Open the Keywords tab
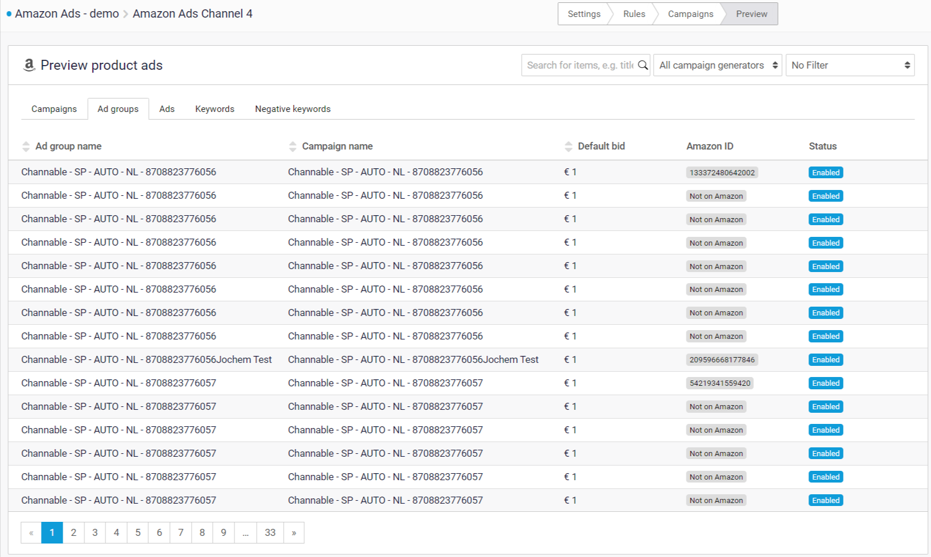The height and width of the screenshot is (557, 931). point(215,109)
